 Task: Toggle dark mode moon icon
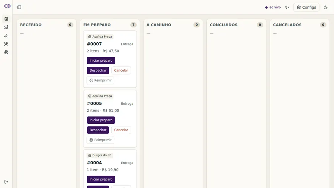(325, 7)
